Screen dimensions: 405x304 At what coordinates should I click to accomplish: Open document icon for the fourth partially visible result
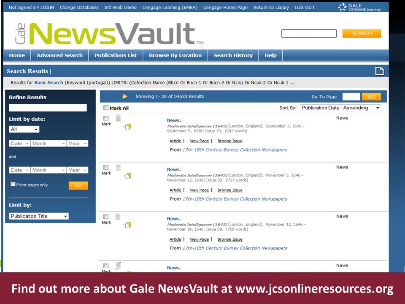[118, 266]
